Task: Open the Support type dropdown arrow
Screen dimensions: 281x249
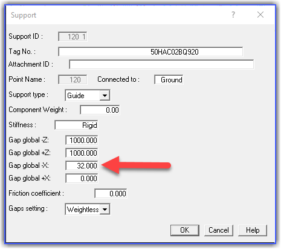Action: pos(105,95)
